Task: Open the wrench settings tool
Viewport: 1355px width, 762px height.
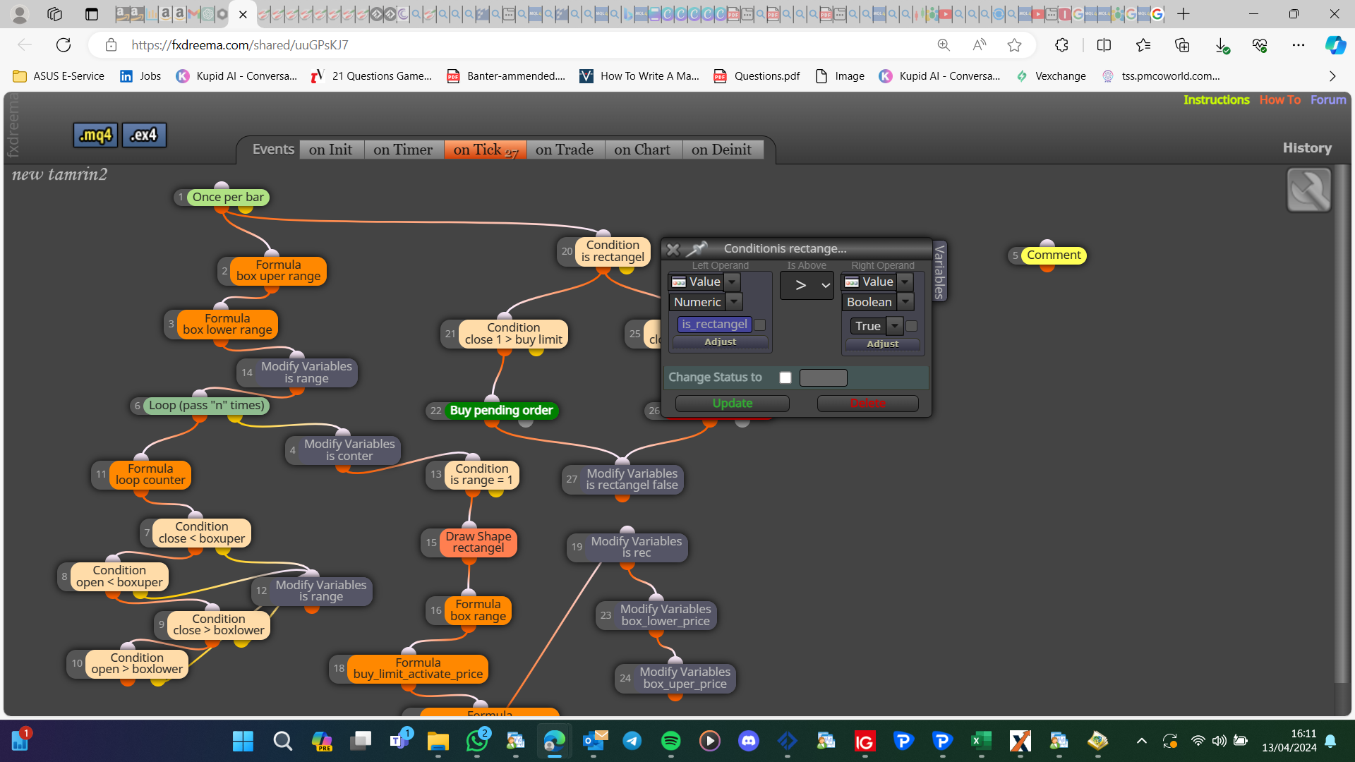Action: tap(1308, 190)
